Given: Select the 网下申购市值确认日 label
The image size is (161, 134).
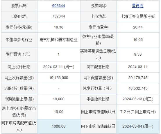Looking at the screenshot, I should (98, 126).
